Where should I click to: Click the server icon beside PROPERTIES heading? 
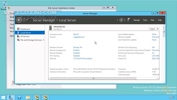coord(50,28)
